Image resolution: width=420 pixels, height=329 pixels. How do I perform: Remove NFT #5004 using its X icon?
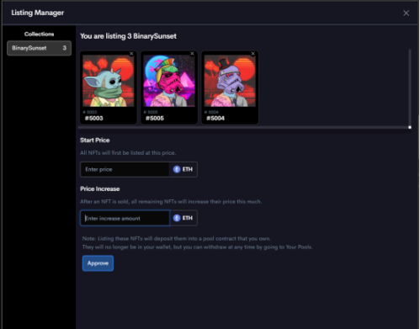pos(253,54)
